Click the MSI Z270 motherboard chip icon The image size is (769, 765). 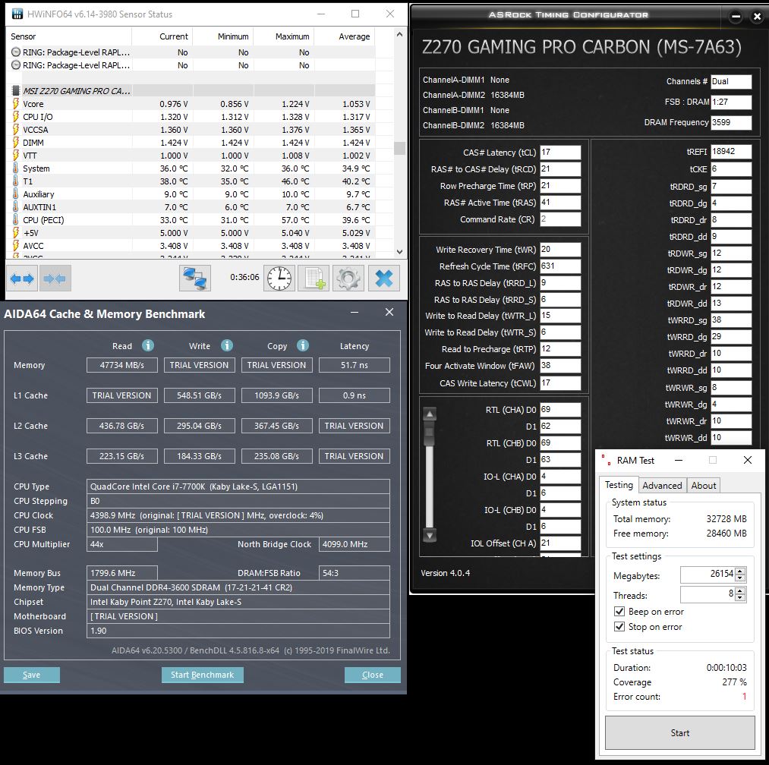point(16,91)
